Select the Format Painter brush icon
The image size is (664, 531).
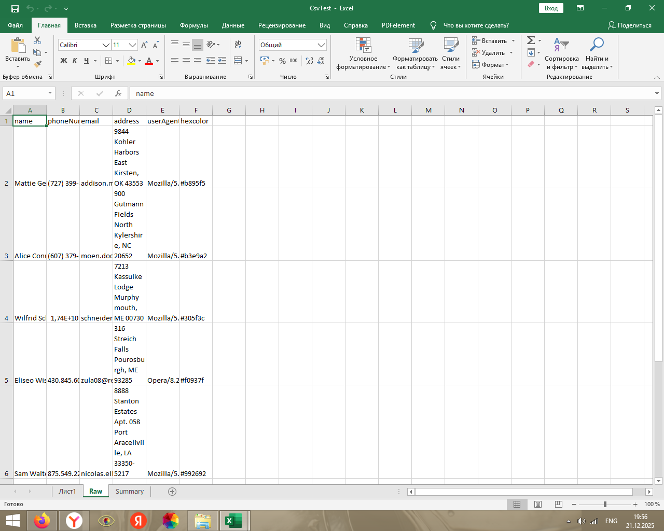[x=37, y=64]
